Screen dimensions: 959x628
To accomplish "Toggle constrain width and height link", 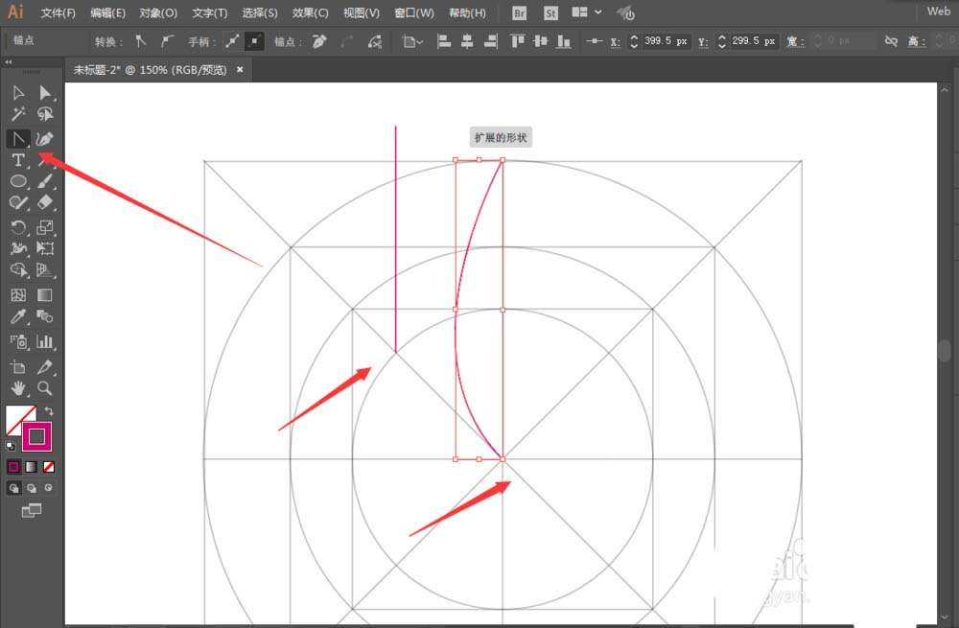I will tap(891, 41).
